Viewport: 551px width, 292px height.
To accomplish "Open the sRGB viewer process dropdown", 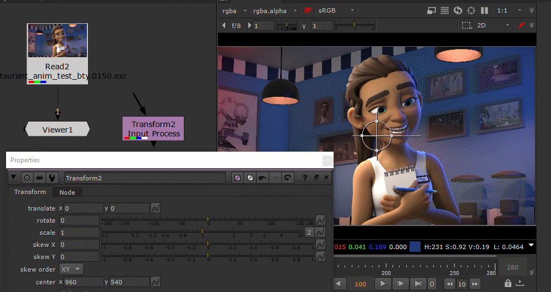I will coord(336,11).
